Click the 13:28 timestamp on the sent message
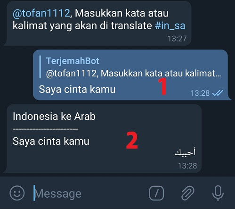 200,93
